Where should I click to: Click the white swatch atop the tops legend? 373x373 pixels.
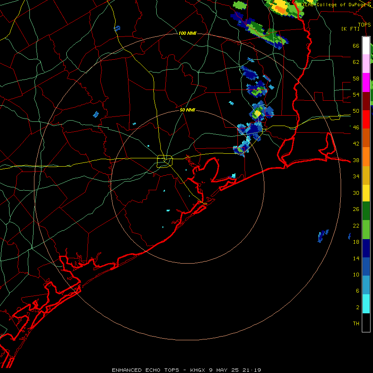(x=366, y=46)
